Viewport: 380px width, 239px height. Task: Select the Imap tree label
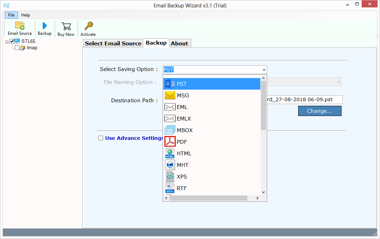(x=32, y=47)
